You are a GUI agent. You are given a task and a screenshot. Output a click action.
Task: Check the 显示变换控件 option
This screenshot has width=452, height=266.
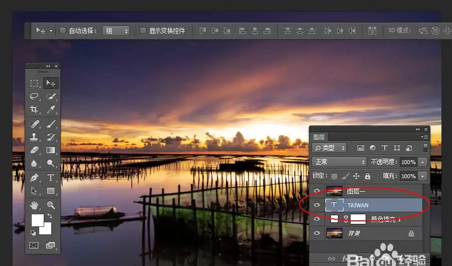[x=143, y=31]
